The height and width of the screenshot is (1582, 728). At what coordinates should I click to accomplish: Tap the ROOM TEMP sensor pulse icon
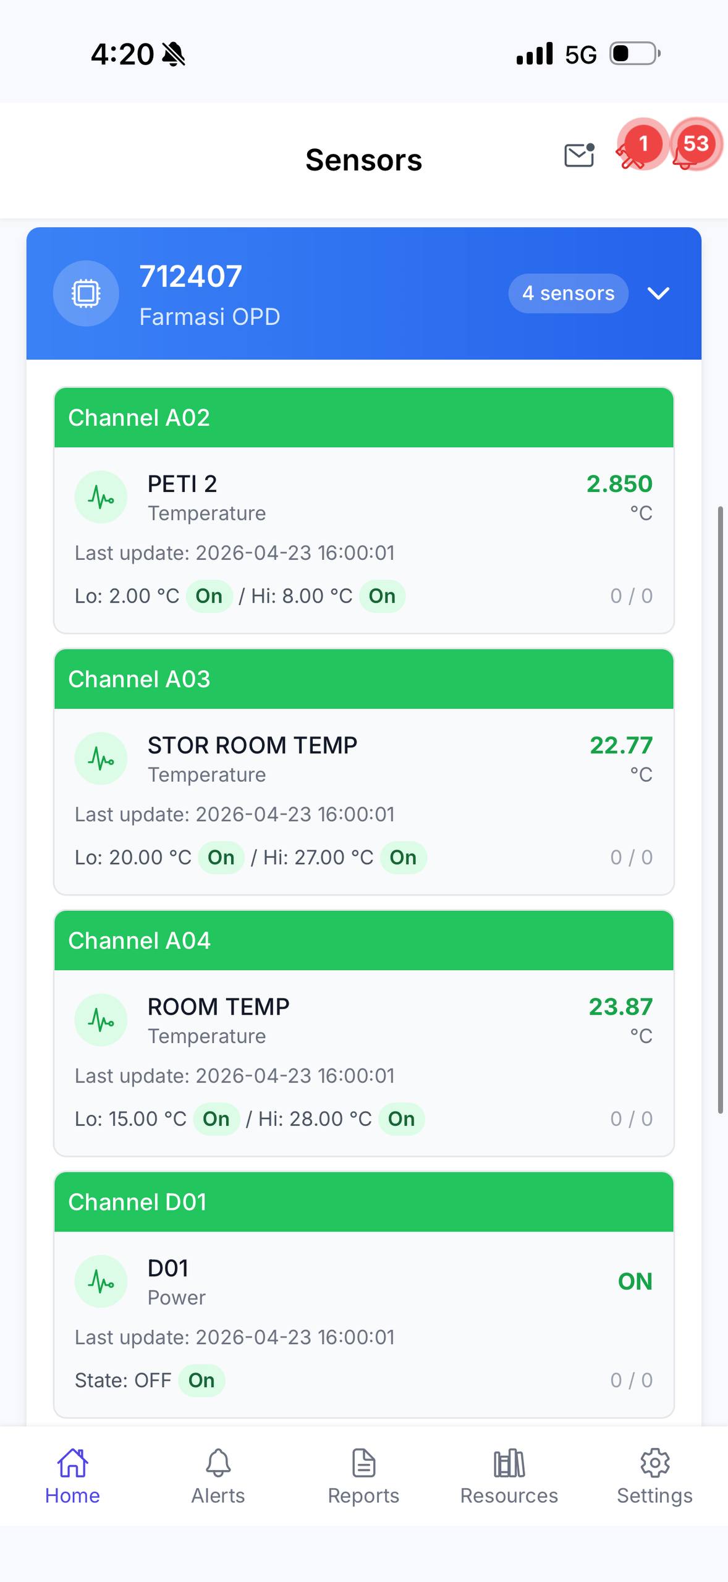101,1020
